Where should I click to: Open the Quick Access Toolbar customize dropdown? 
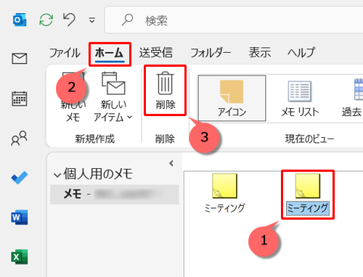[x=91, y=20]
